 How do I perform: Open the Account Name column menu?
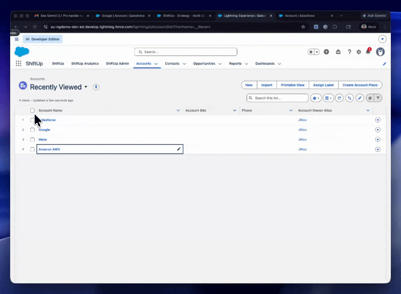click(x=178, y=111)
